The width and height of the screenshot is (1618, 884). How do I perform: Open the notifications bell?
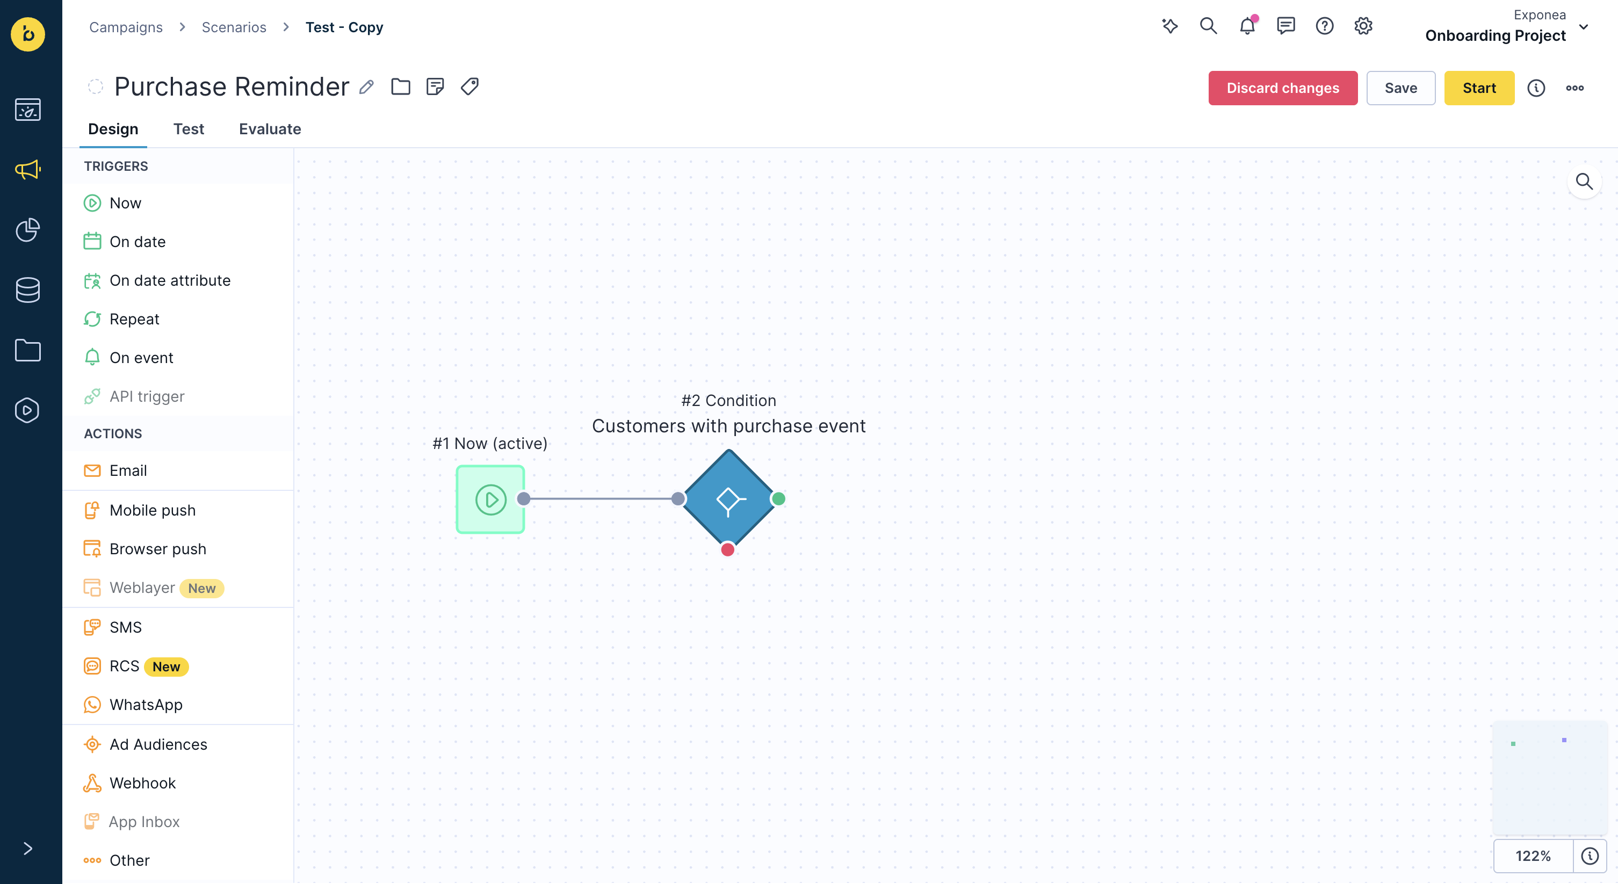(1247, 26)
